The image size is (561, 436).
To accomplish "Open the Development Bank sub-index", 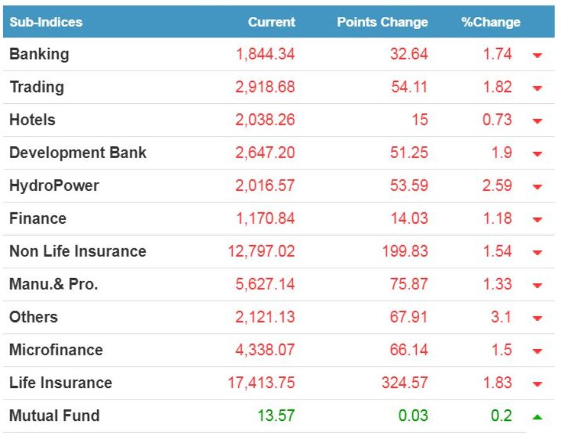I will click(78, 152).
